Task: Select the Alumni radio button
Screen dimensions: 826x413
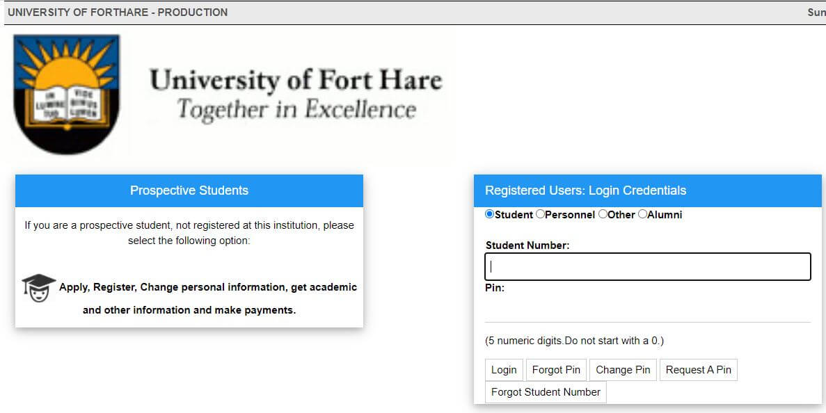Action: pyautogui.click(x=642, y=214)
